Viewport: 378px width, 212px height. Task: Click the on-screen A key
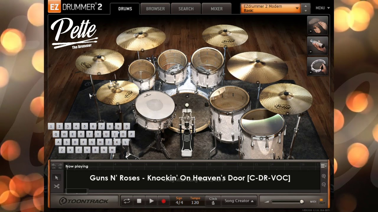58,142
